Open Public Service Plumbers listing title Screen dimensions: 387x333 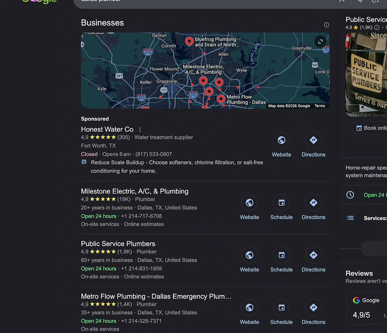click(x=118, y=244)
